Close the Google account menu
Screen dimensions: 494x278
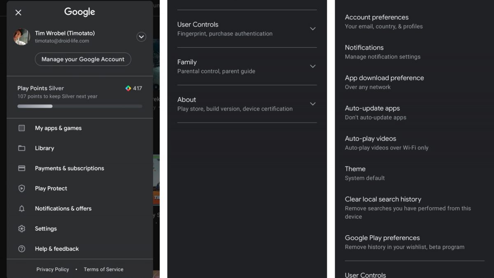(18, 12)
